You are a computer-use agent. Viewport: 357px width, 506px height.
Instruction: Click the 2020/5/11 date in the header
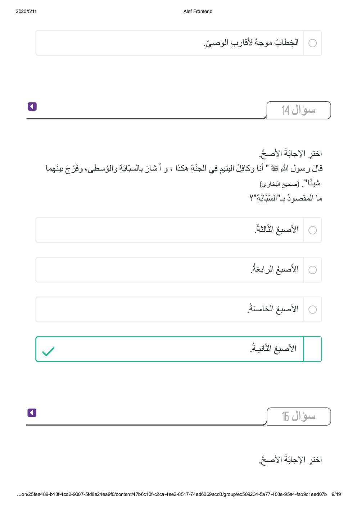[x=26, y=11]
